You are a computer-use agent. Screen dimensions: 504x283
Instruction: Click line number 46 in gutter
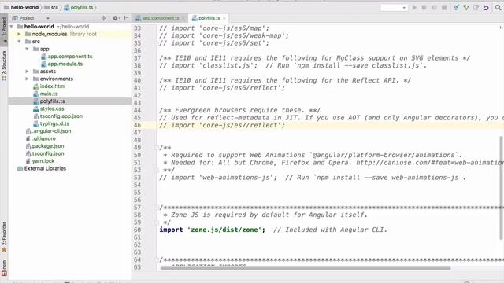point(137,126)
